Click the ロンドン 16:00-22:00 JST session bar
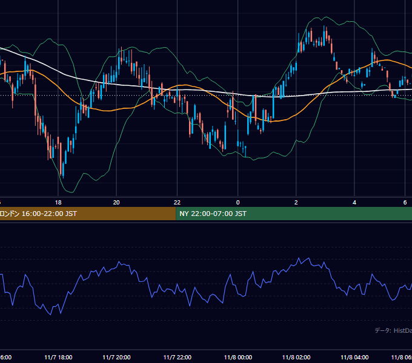The height and width of the screenshot is (363, 412). pos(88,214)
